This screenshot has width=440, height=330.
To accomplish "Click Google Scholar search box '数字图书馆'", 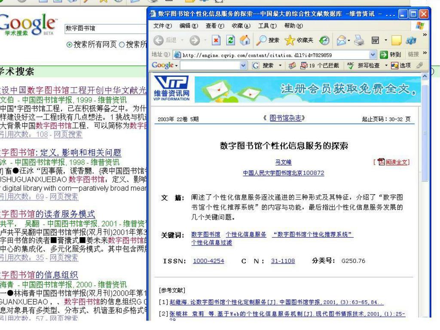I will (106, 28).
